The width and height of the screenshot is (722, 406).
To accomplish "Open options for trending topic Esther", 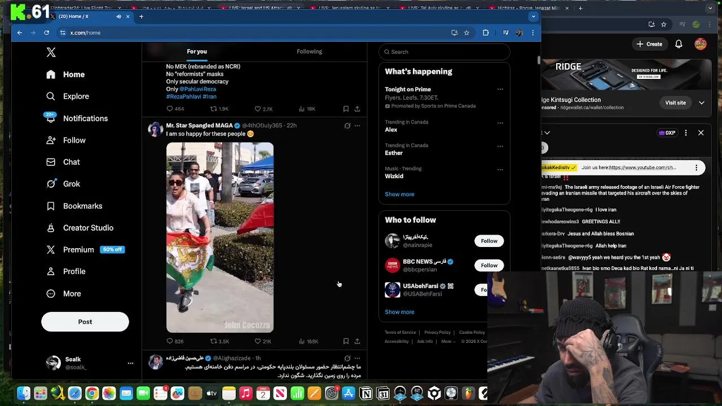I will (500, 146).
